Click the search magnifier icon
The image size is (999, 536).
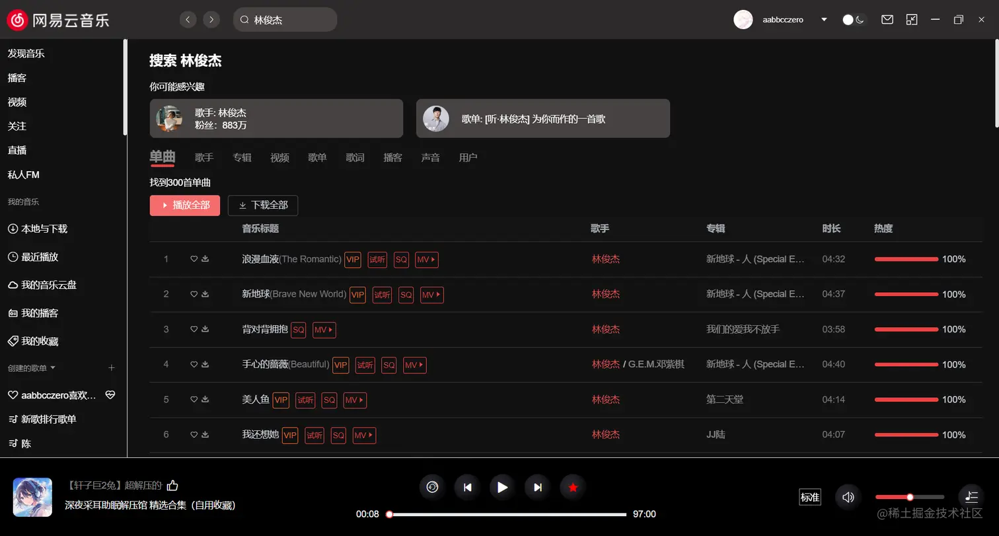244,20
